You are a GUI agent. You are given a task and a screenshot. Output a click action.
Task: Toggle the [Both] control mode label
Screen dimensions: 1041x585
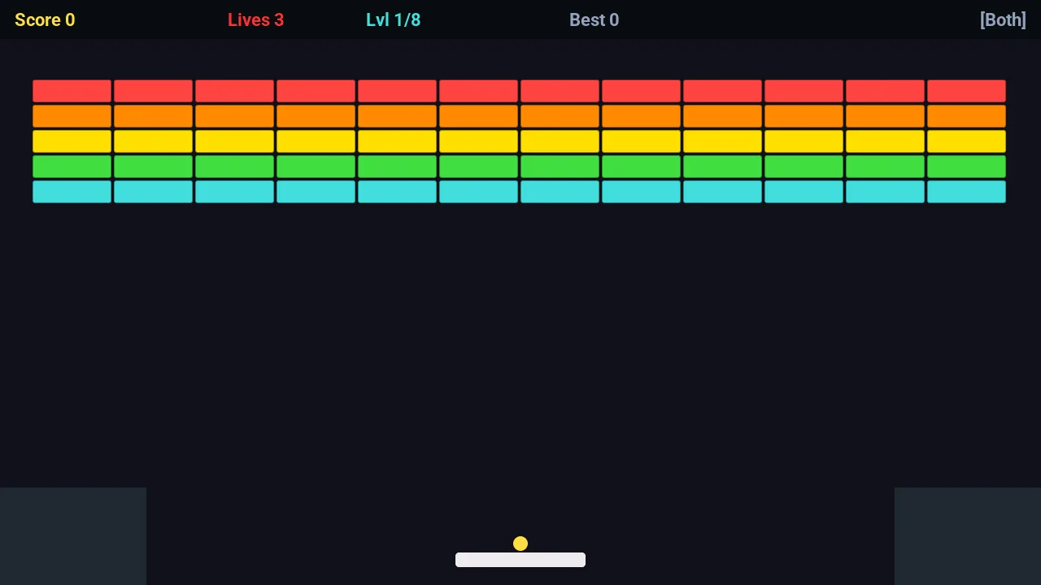tap(1003, 20)
